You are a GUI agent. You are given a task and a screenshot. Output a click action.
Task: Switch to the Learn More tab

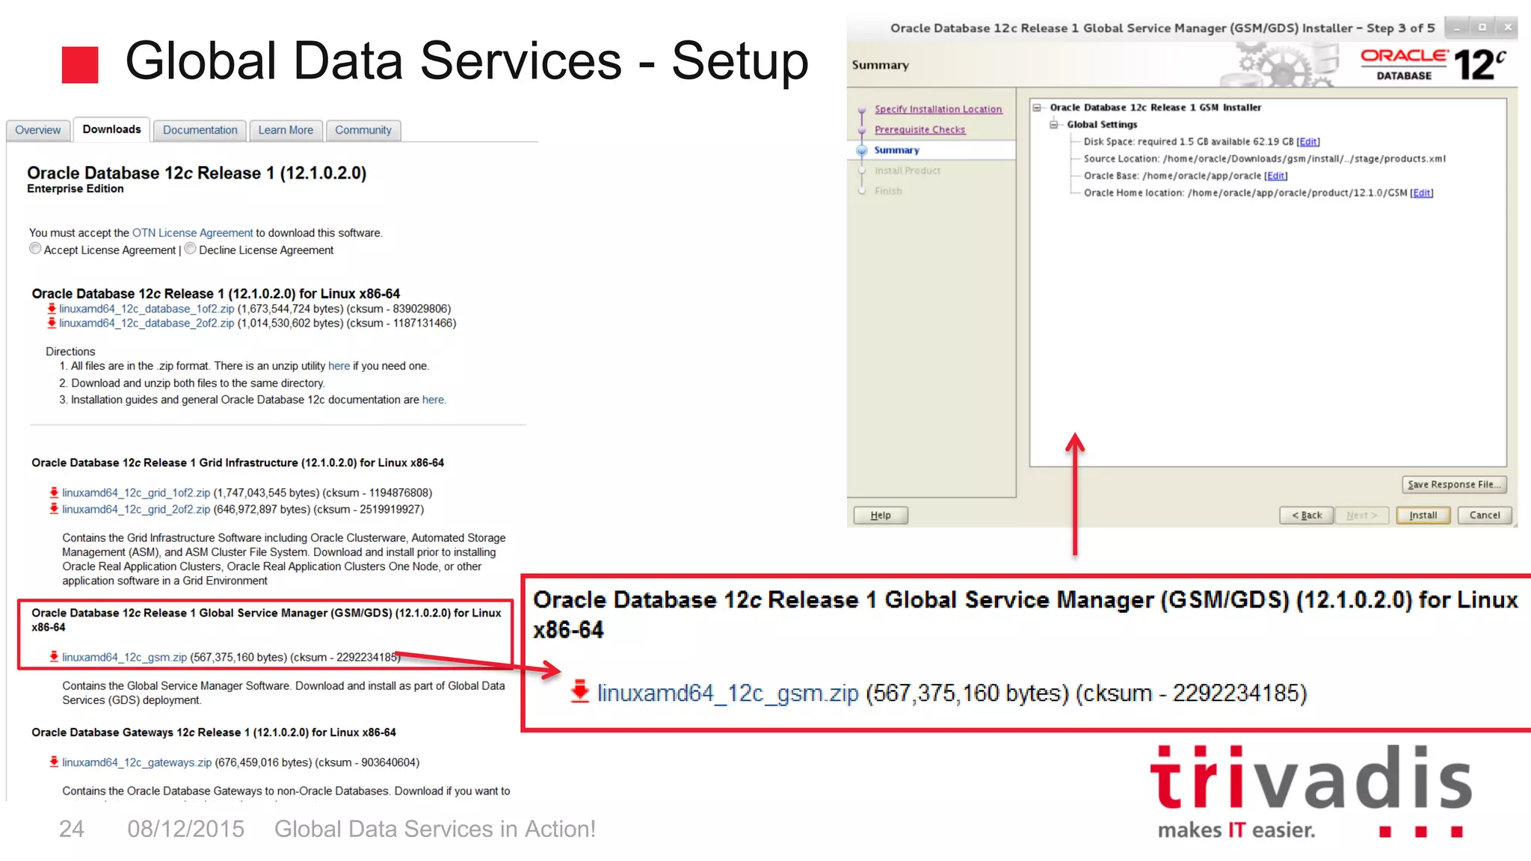pos(286,130)
